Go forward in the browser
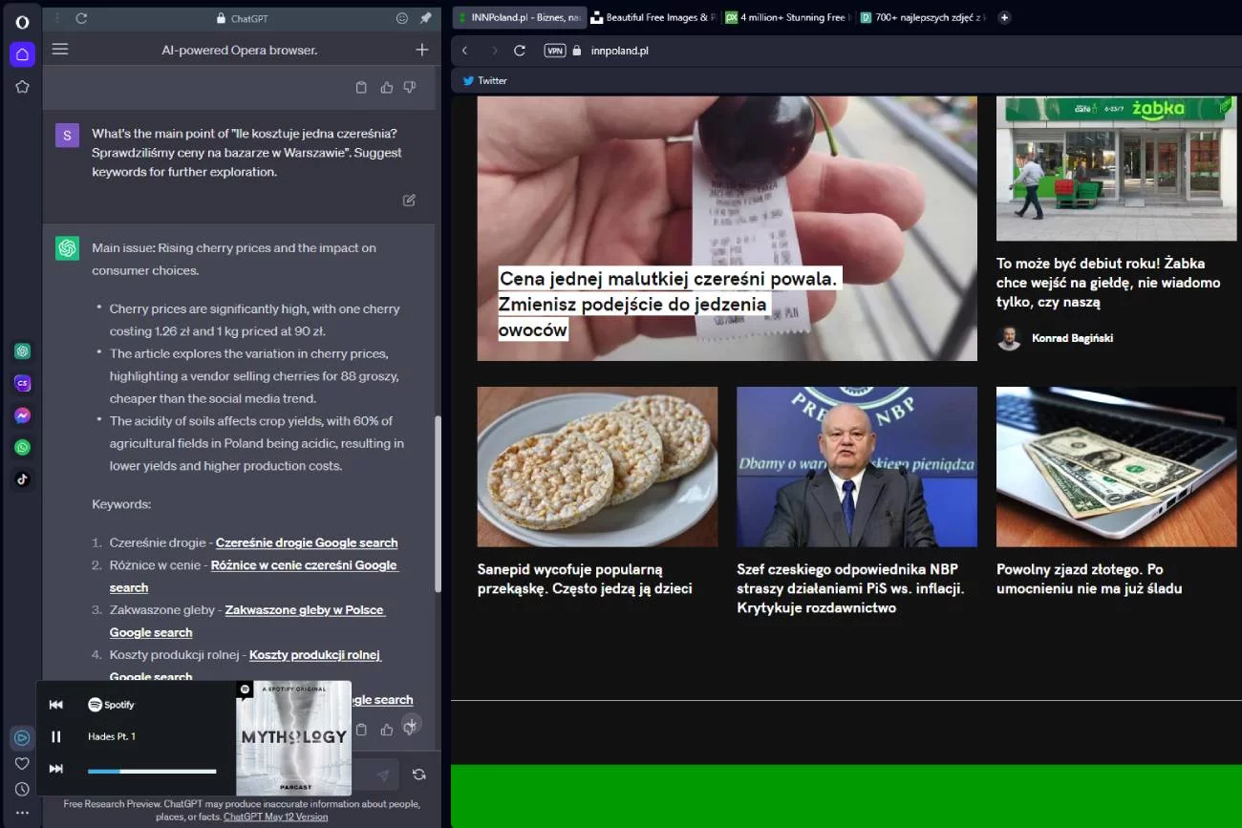The image size is (1242, 828). (x=494, y=51)
